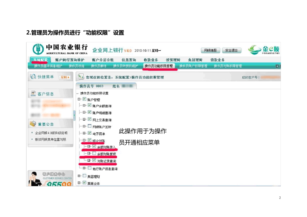This screenshot has width=307, height=217.
Task: Click the submenu scroll arrow icon
Action: click(x=277, y=66)
